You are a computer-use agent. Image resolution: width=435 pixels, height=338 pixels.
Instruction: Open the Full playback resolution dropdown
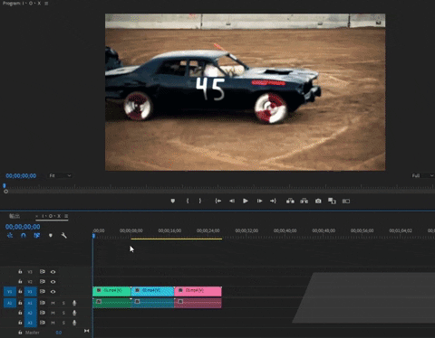tap(422, 175)
